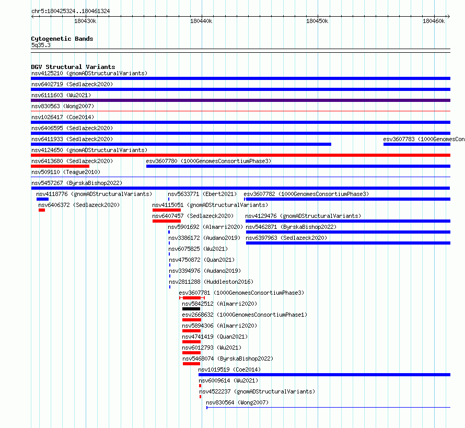
Task: Open nsv4115051 gnomAD variant label
Action: pos(210,205)
